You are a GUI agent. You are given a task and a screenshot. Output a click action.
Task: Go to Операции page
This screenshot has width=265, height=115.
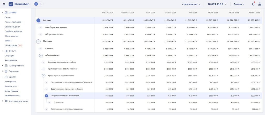[x=10, y=56]
